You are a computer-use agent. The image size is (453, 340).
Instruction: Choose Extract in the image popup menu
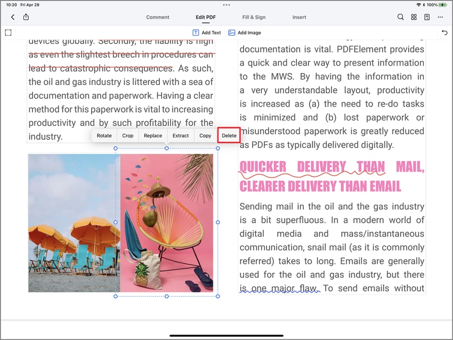(x=181, y=135)
